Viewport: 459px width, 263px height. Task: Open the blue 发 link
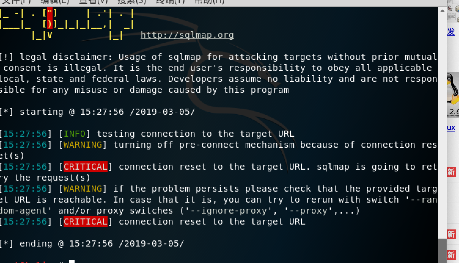coord(451,32)
